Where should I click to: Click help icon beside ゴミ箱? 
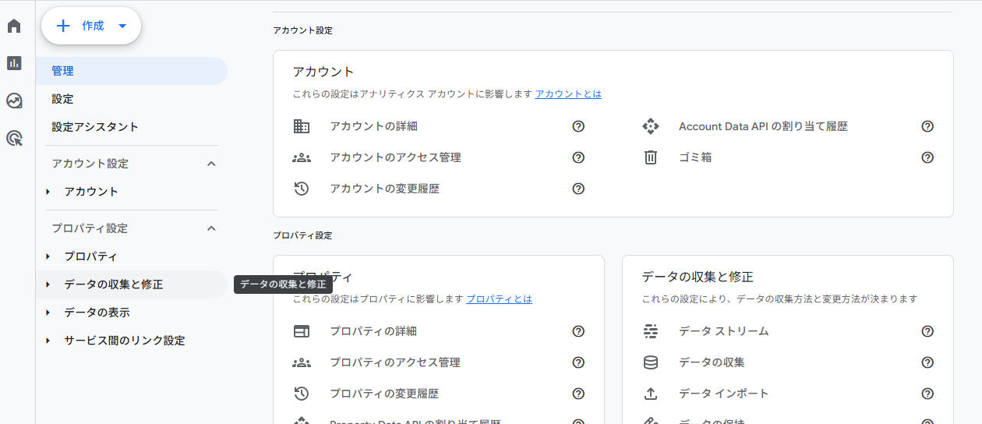(927, 157)
